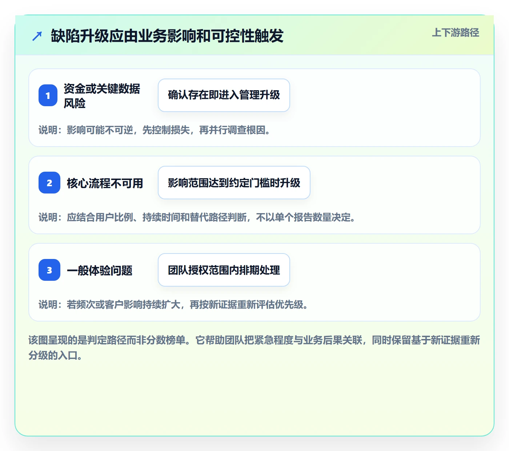
Task: Click the note starting 说明：影响可能不可逆
Action: [155, 130]
